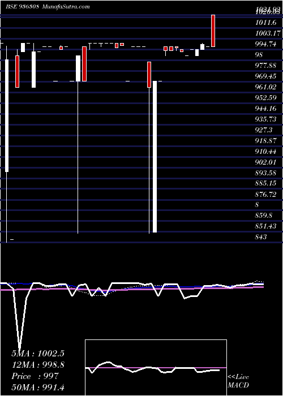283x396 pixels.
Task: Click the 885.15 price axis label
Action: (265, 183)
